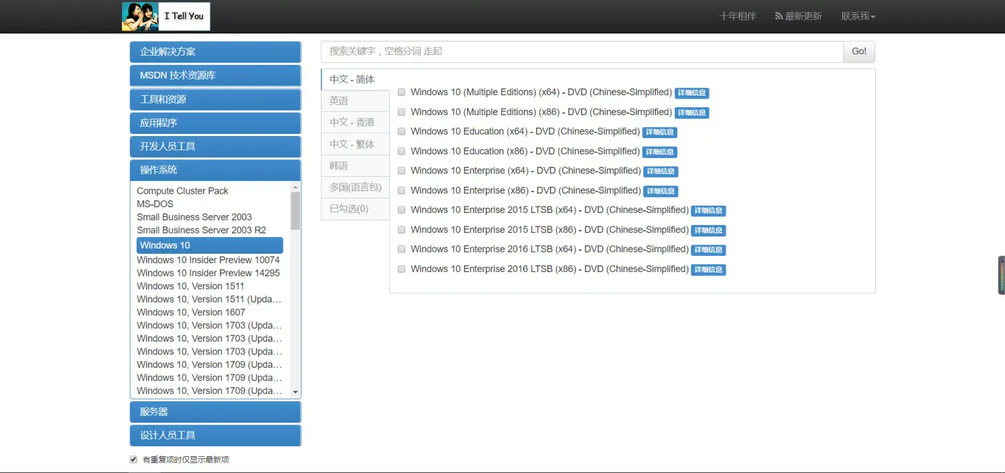Click the search keyword input field
This screenshot has height=473, width=1005.
tap(582, 52)
